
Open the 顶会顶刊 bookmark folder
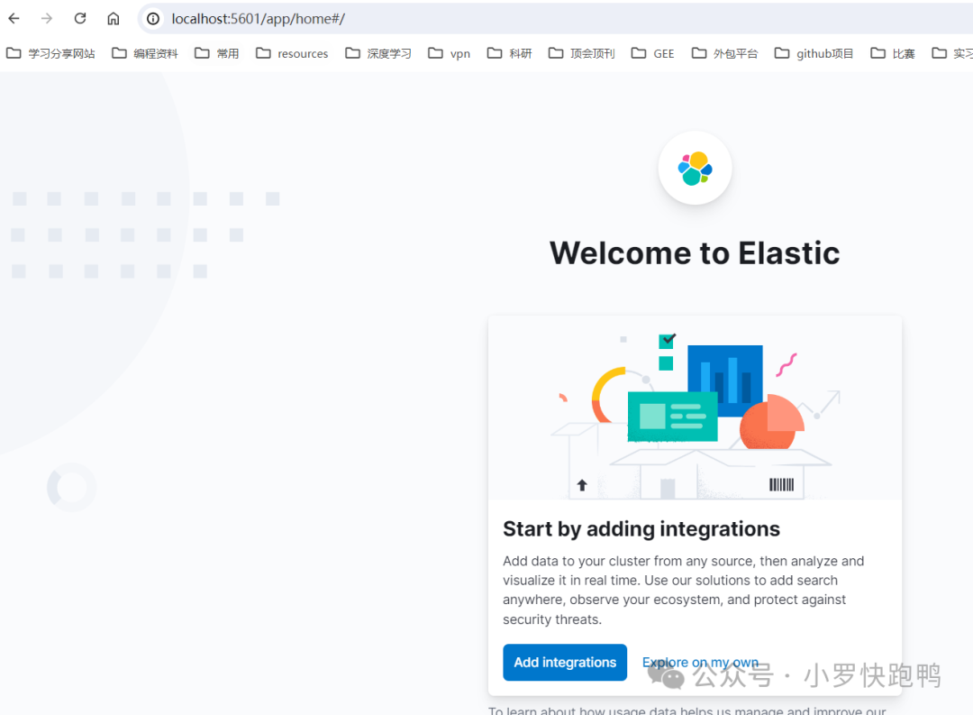coord(581,53)
